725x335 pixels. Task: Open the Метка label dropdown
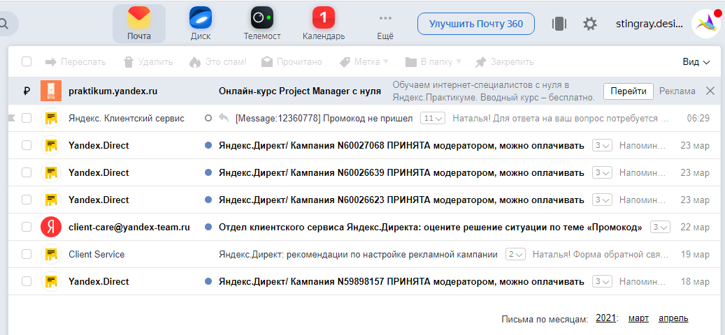364,62
